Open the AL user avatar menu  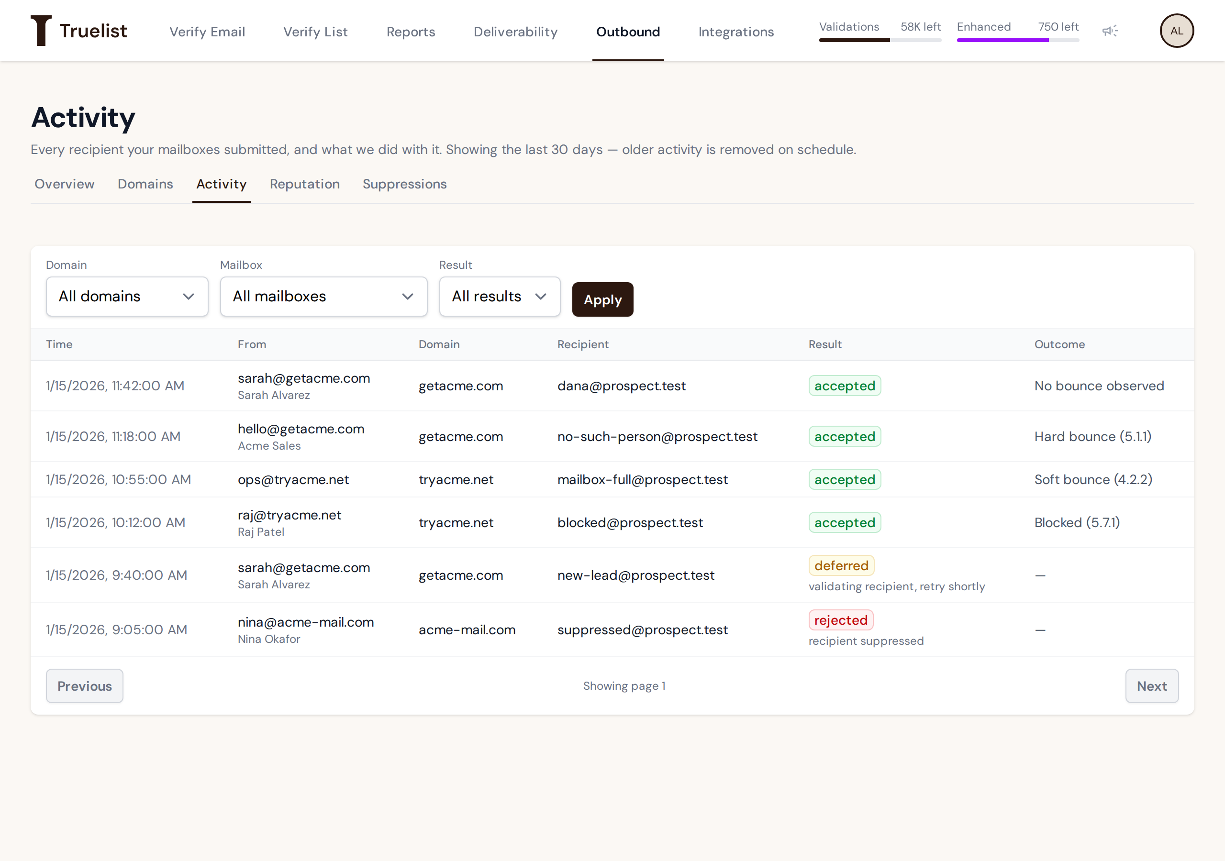point(1177,31)
